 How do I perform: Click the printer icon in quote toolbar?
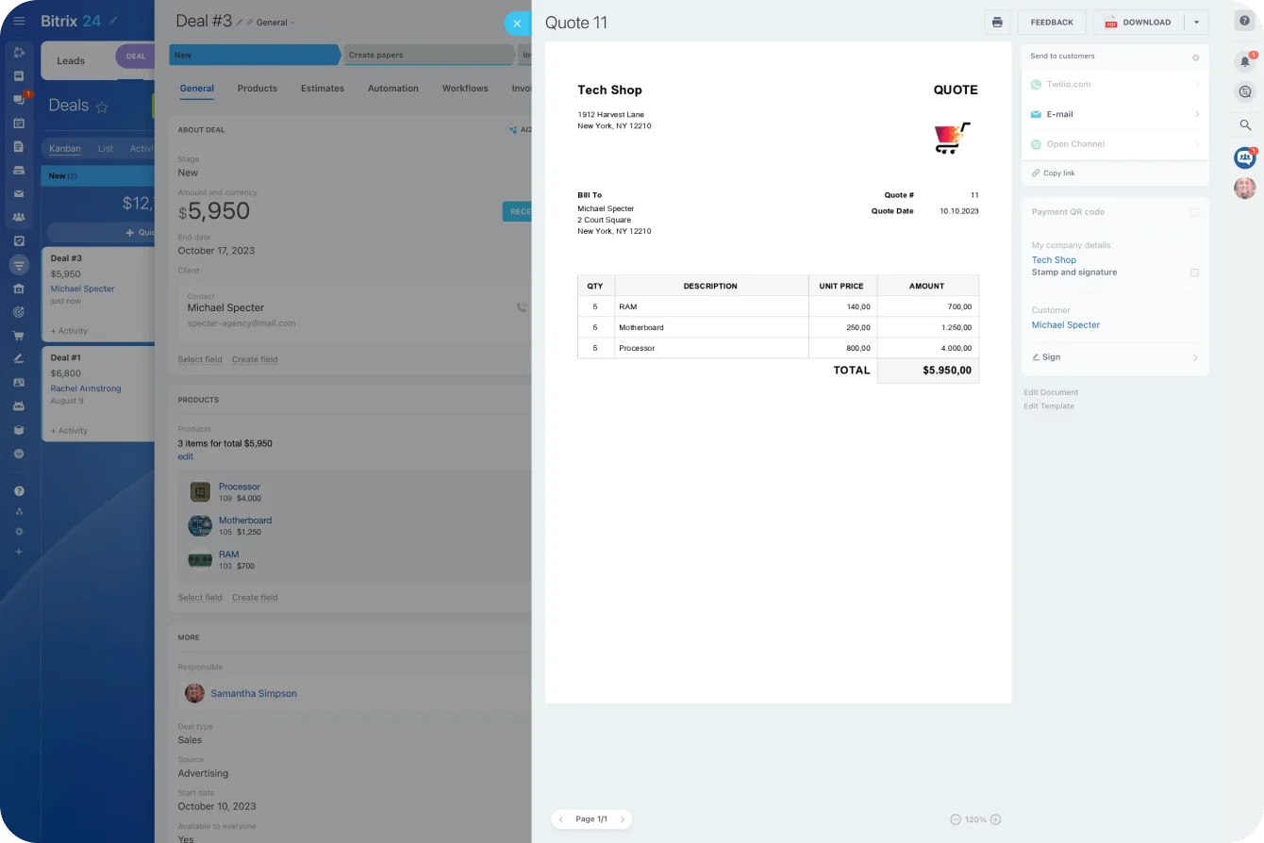point(997,23)
